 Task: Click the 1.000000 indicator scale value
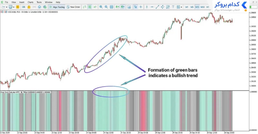(253, 92)
